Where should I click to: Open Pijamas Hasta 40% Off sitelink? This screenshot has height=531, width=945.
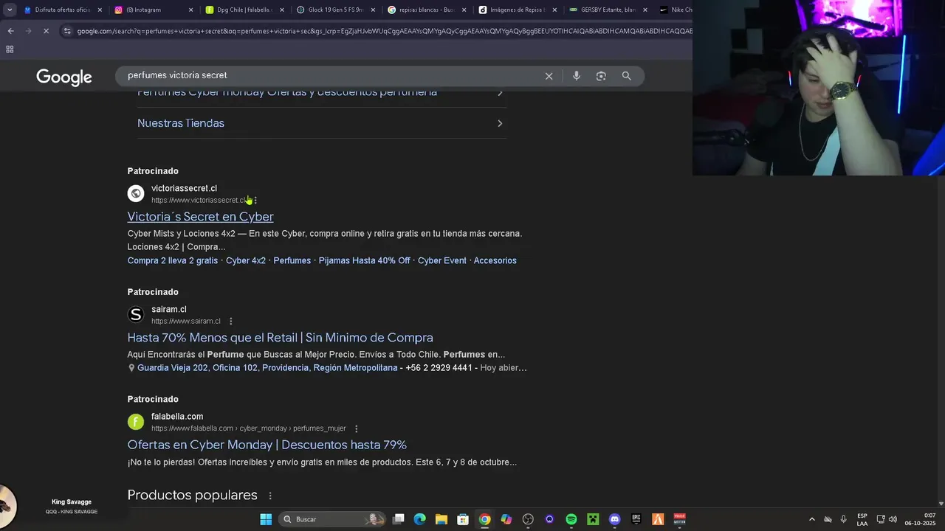[x=364, y=260]
